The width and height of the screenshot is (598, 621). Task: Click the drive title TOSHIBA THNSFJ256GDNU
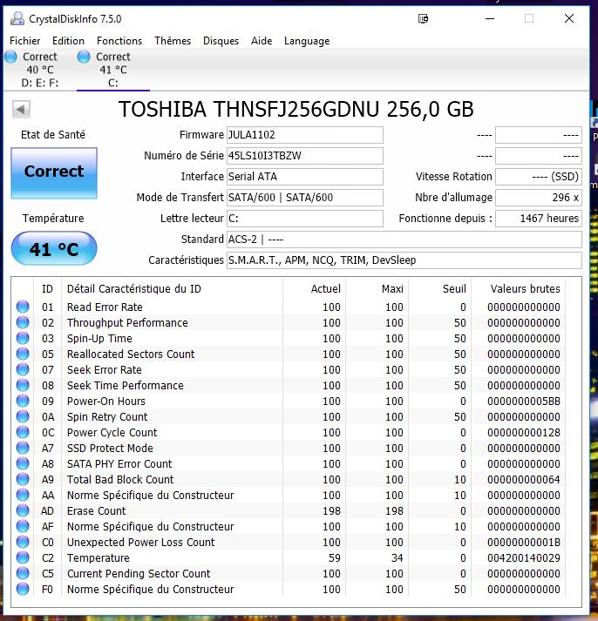pos(296,110)
